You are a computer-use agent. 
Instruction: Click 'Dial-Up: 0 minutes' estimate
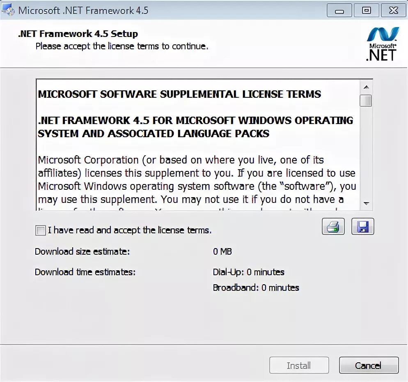(248, 272)
